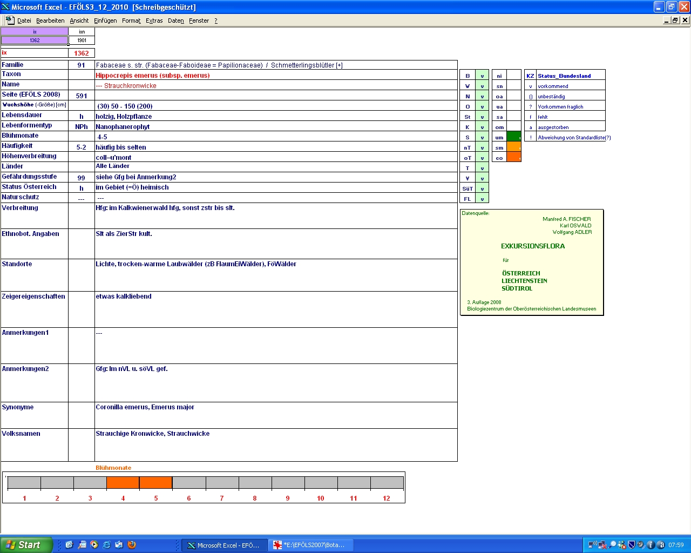Click the Fabaceae family description cell

[276, 65]
